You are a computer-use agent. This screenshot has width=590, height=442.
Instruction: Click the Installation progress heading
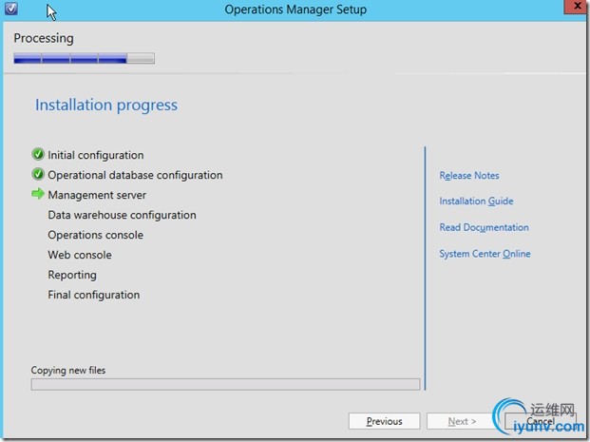106,106
